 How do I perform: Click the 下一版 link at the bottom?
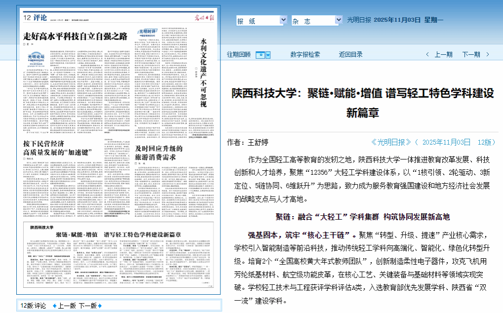point(89,306)
